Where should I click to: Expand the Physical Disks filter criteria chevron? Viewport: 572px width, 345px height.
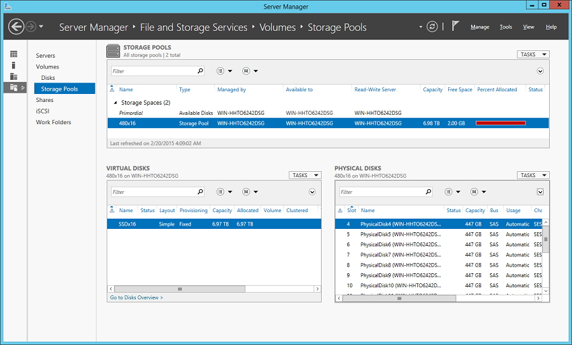[540, 192]
